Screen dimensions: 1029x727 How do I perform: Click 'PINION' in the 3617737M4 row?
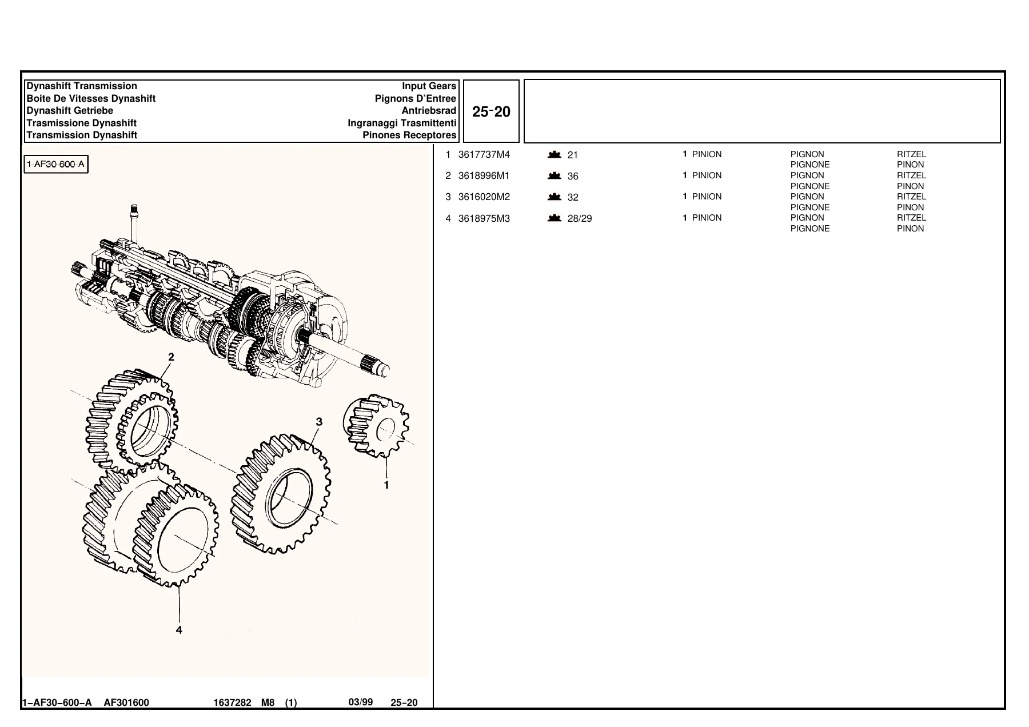point(707,154)
